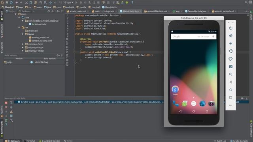253x142 pixels.
Task: Click the emulator sidebar Zoom magnifier
Action: click(230, 74)
